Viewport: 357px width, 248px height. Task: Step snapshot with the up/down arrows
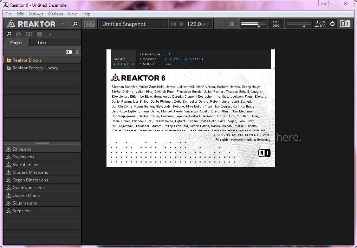tap(164, 24)
